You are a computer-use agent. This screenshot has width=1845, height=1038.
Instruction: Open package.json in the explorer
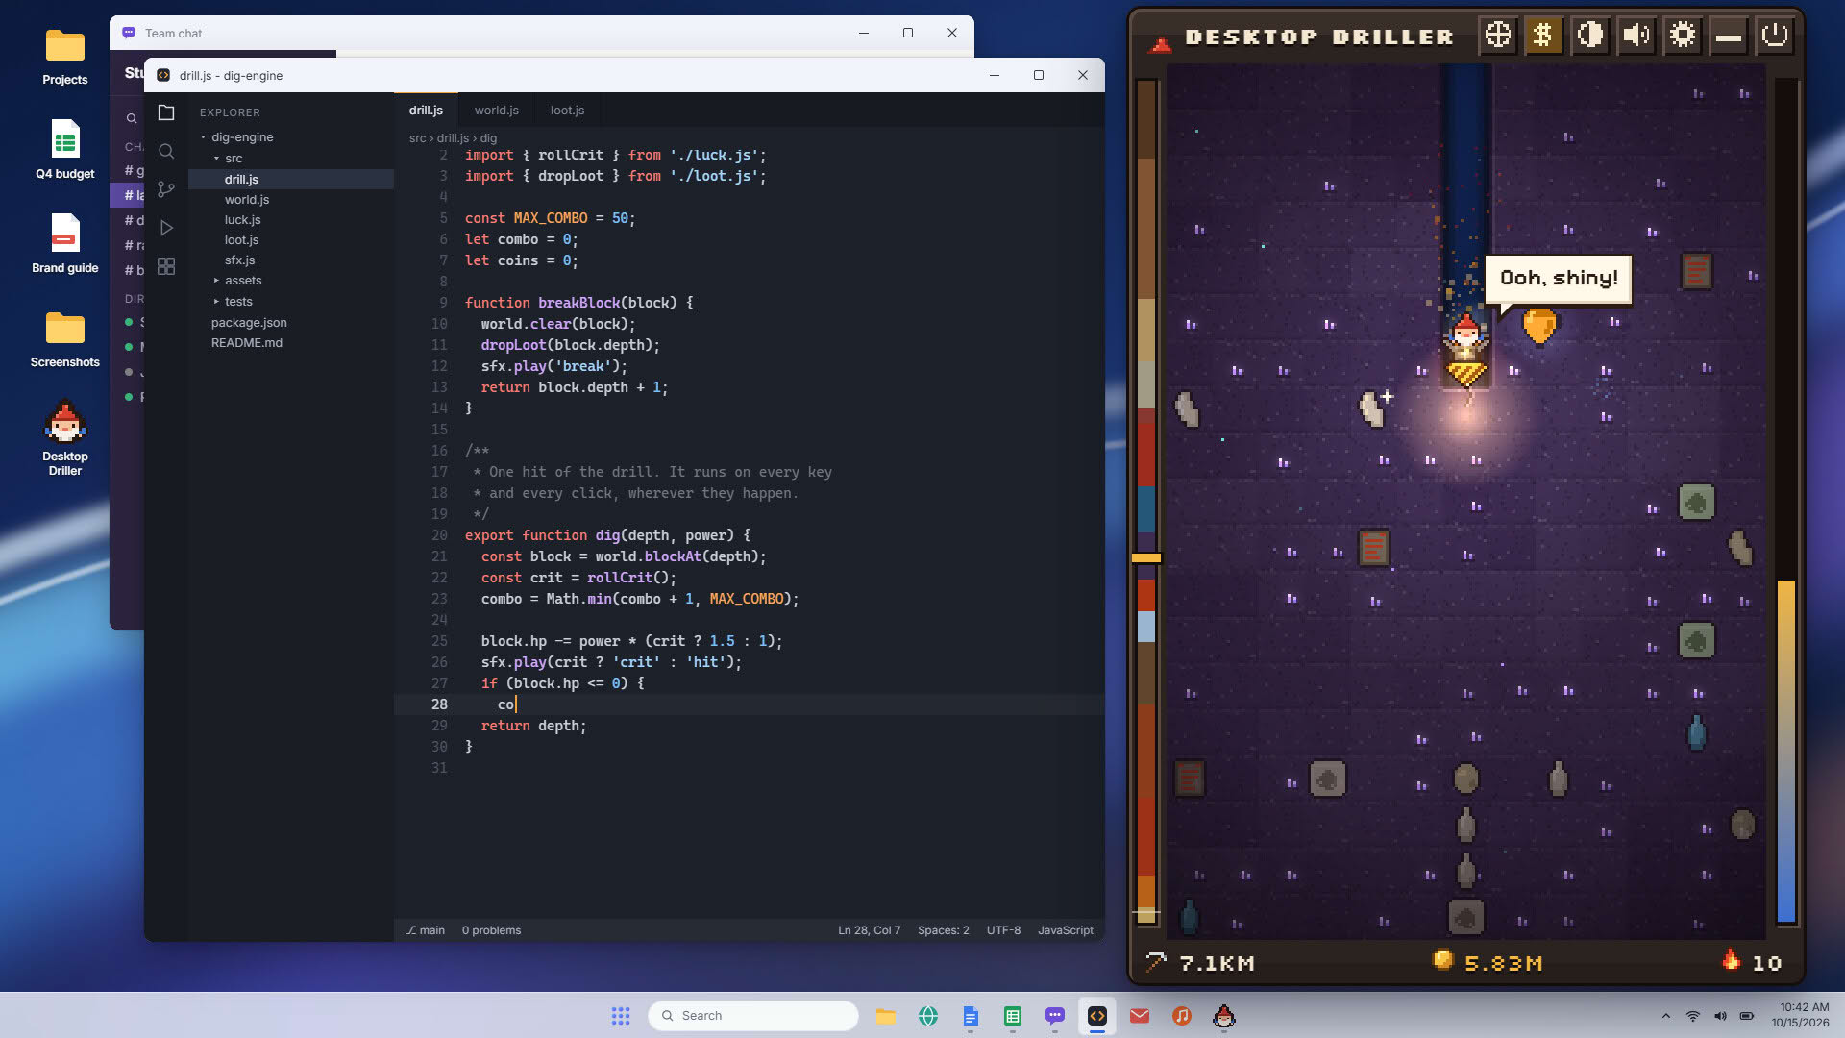(291, 323)
